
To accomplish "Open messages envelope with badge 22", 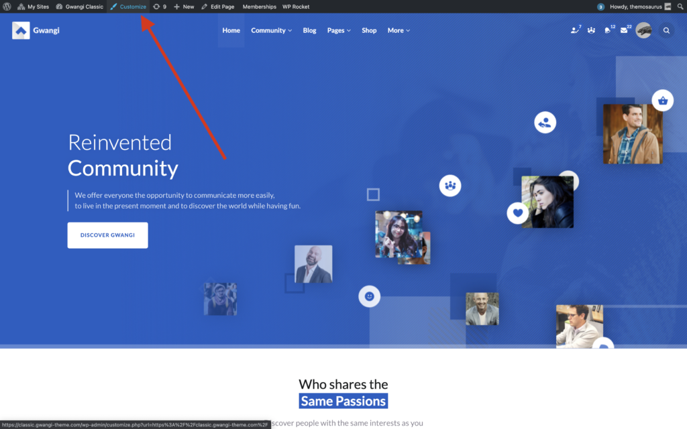I will coord(625,29).
